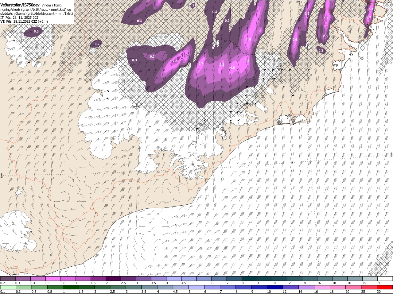This screenshot has width=393, height=294.
Task: Click the 'Vindur (10m)' label in header
Action: [x=52, y=5]
